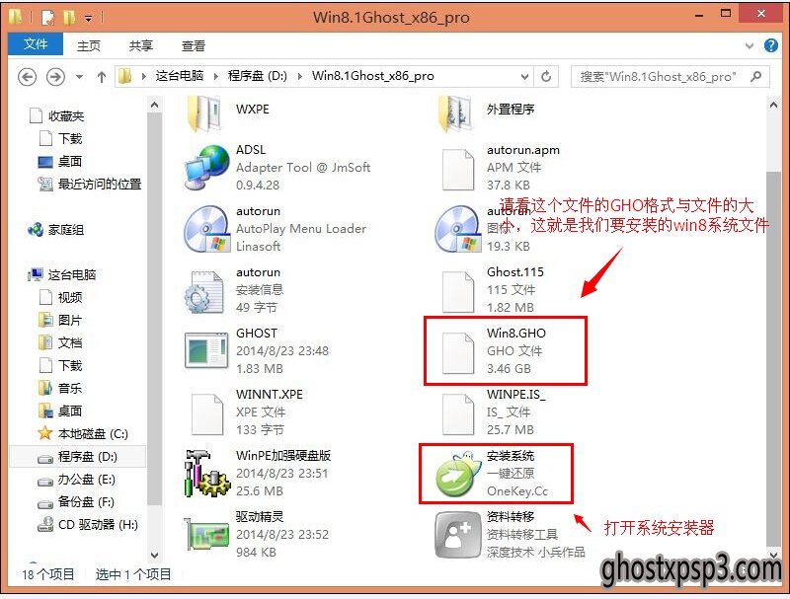Click navigation pane scroll up arrow
The width and height of the screenshot is (790, 599).
pyautogui.click(x=155, y=106)
